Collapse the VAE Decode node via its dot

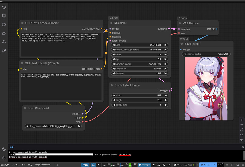(180, 23)
